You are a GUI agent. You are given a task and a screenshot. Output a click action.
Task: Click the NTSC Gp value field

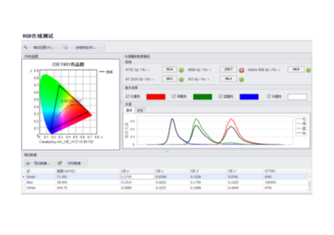coord(169,69)
